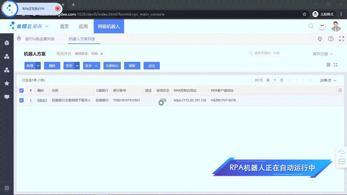
Task: Click the 立即执行 button
Action: coord(112,66)
